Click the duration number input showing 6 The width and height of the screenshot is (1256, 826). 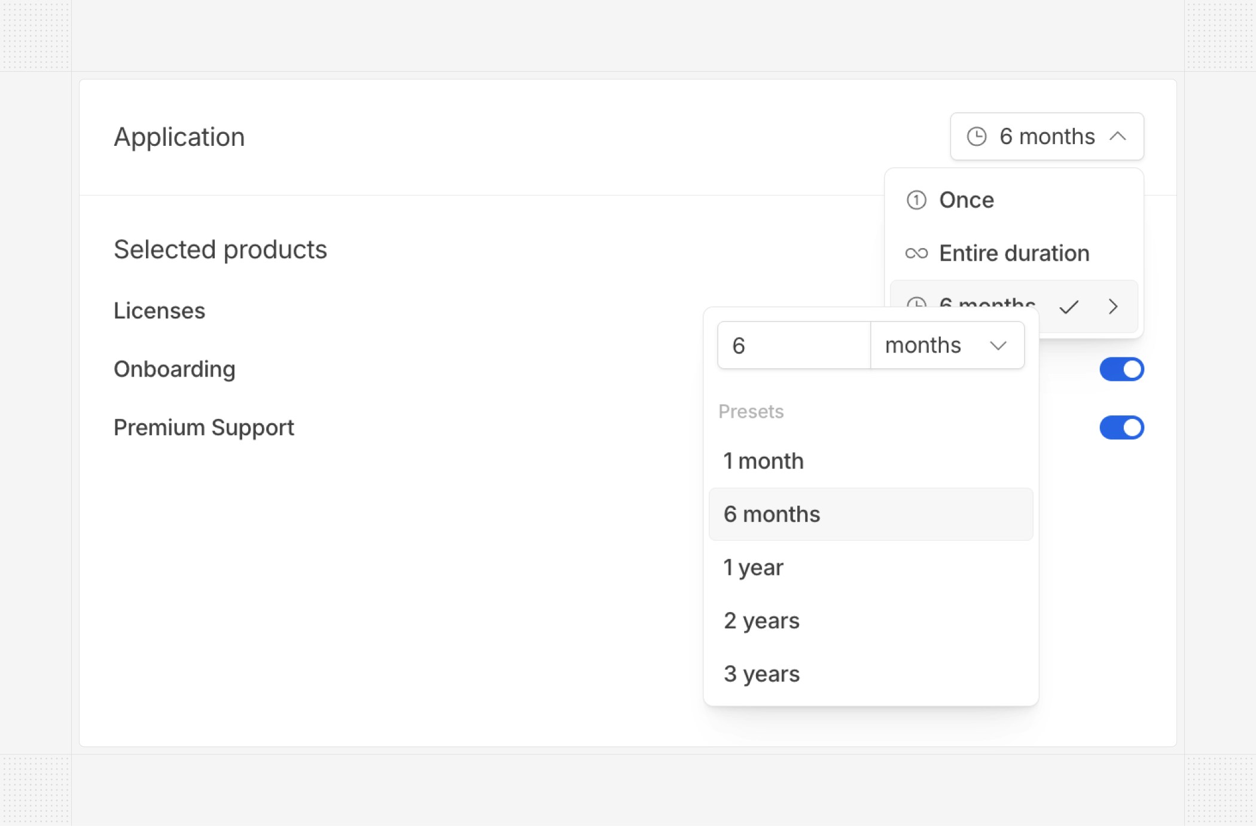coord(793,345)
